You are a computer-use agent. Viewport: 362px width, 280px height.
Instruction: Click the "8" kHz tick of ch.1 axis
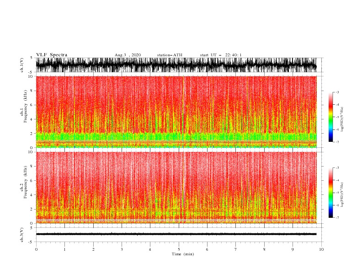tap(32, 91)
